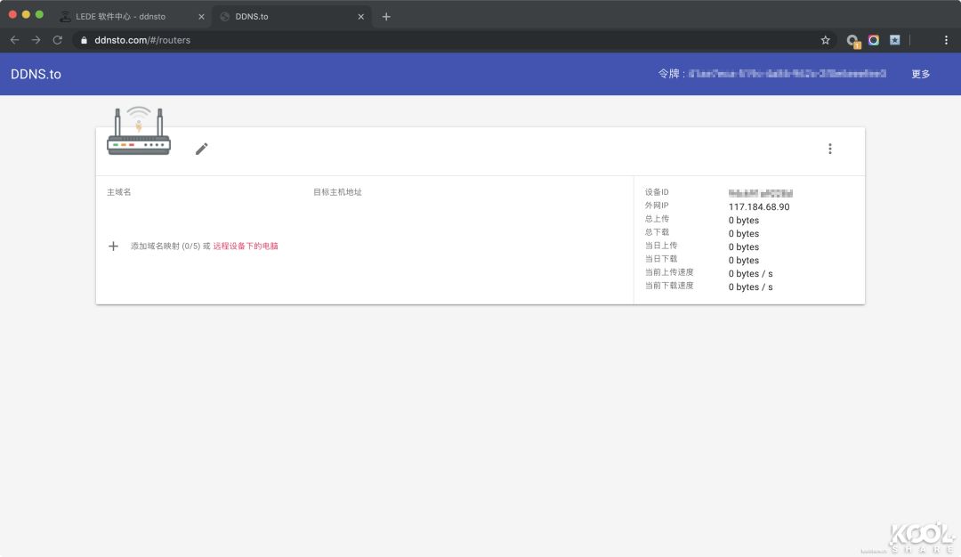This screenshot has height=557, width=961.
Task: Go back to the previous page
Action: pos(14,40)
